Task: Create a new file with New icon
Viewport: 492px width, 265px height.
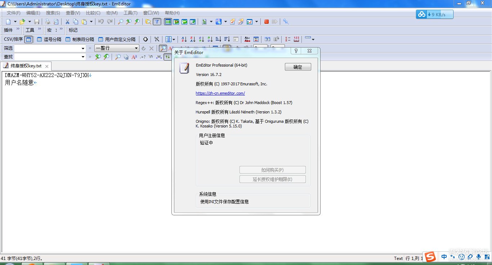Action: point(8,22)
